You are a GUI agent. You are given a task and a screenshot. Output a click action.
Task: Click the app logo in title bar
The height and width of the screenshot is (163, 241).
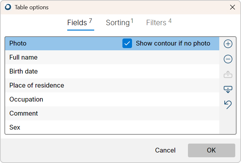click(x=8, y=7)
